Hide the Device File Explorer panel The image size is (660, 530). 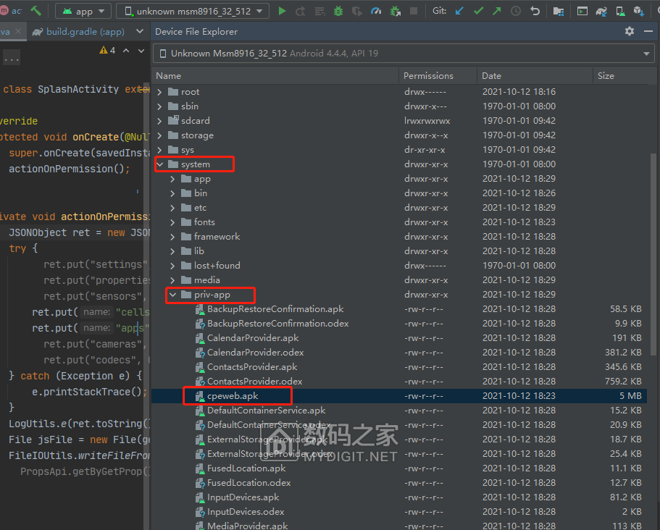[x=648, y=31]
